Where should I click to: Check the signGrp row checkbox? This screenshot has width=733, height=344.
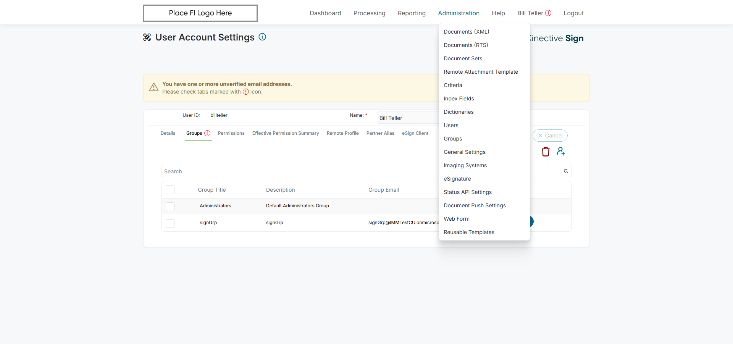[x=170, y=223]
